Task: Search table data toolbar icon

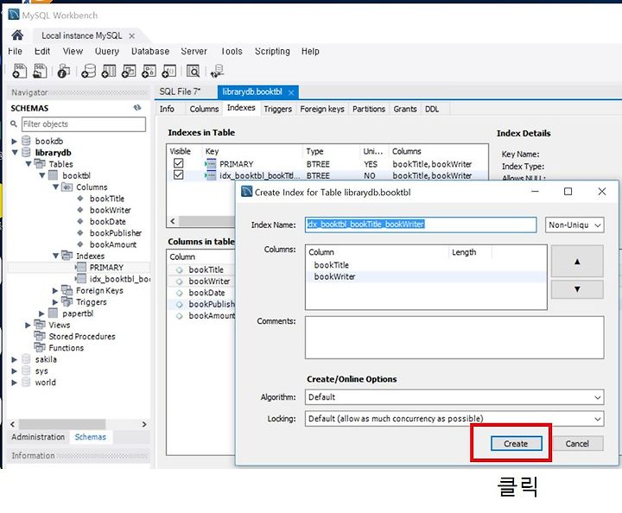Action: point(194,71)
